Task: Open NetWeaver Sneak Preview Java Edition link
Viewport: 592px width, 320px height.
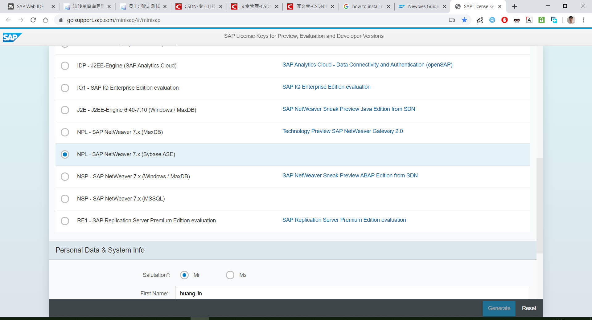Action: 348,109
